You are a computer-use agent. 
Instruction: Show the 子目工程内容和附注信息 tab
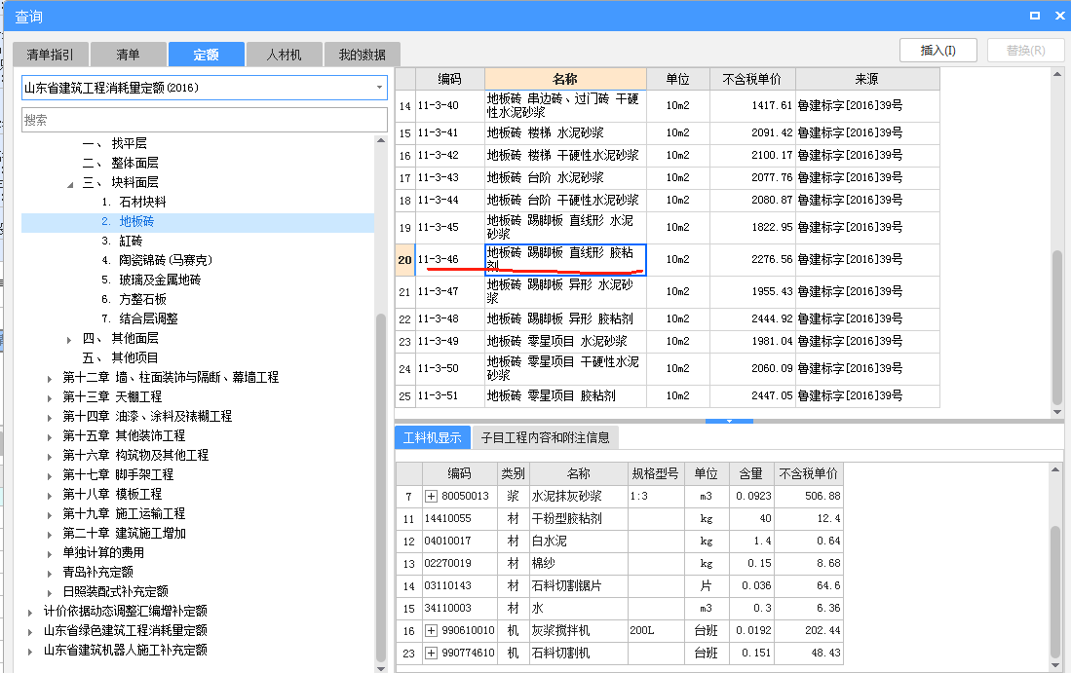click(x=545, y=437)
